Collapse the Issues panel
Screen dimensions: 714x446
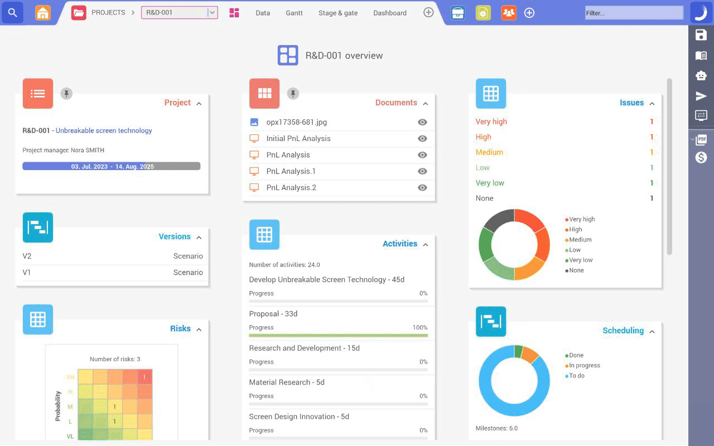pyautogui.click(x=652, y=103)
